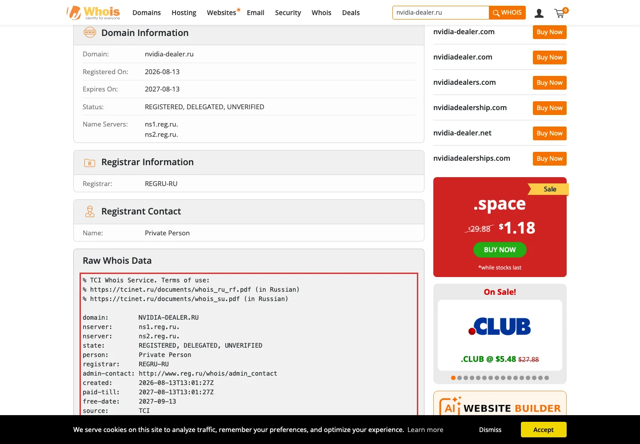
Task: Select the whois_ru_rf.pdf URL line
Action: (x=191, y=289)
